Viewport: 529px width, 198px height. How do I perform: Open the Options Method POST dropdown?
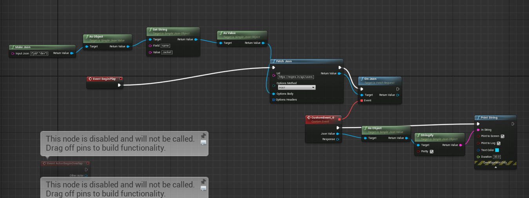296,88
